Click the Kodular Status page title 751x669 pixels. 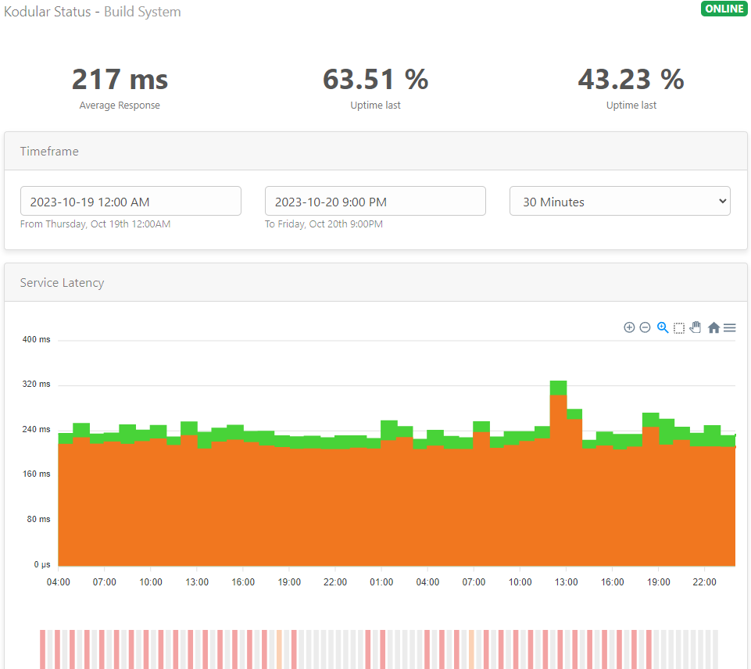tap(92, 12)
